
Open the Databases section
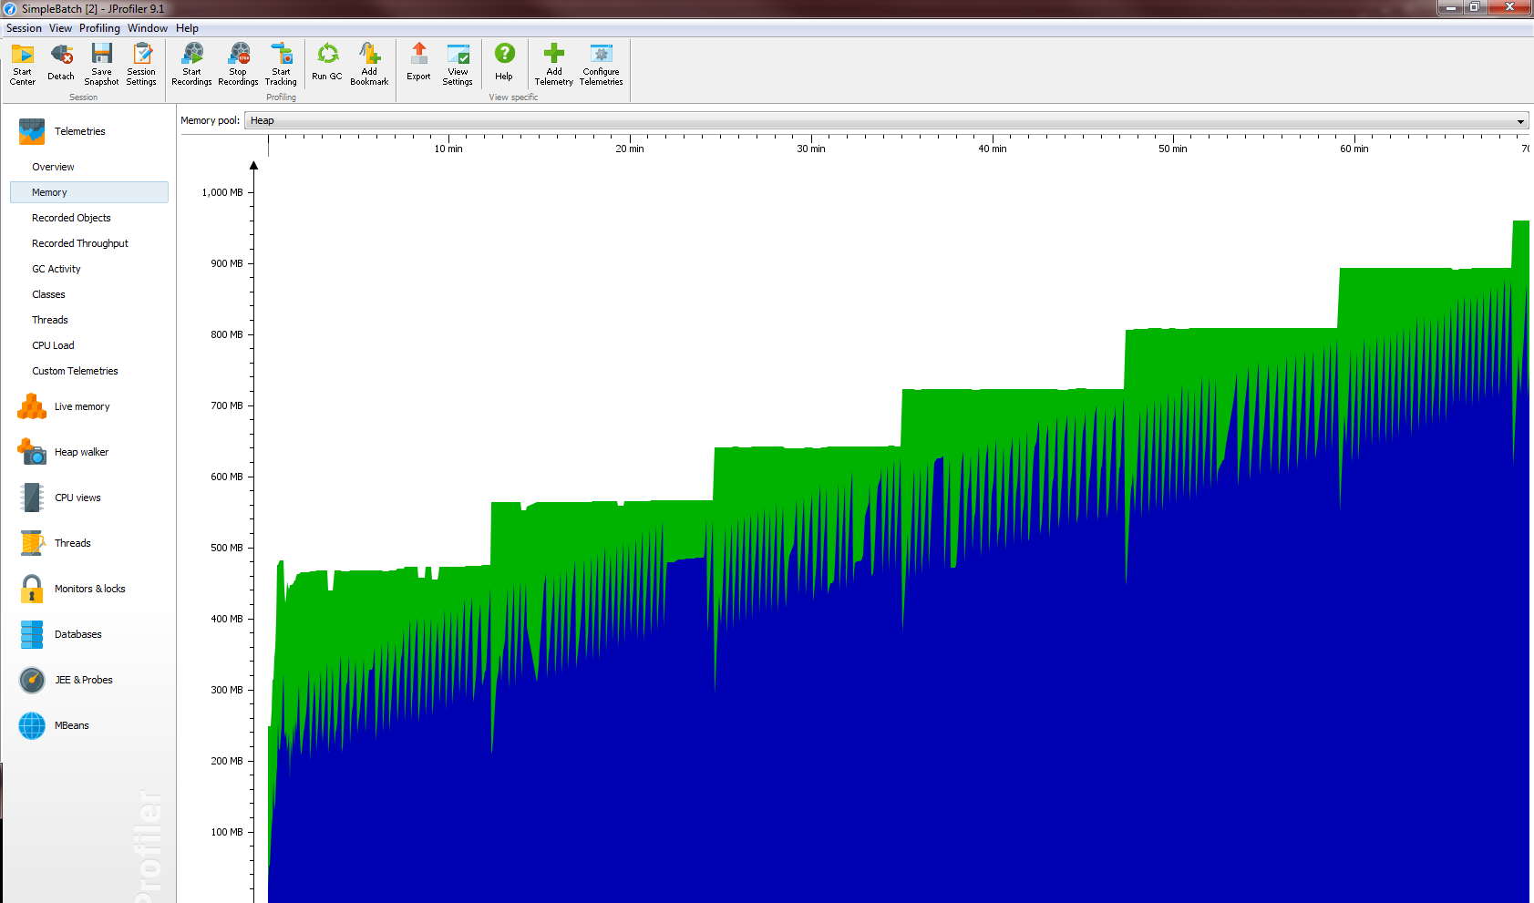(77, 634)
